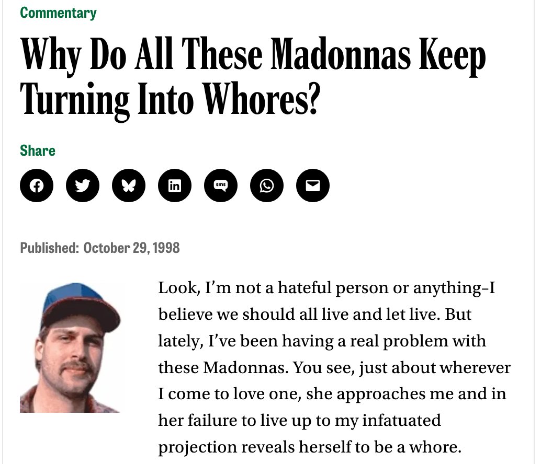541x464 pixels.
Task: Share the article through WhatsApp
Action: click(267, 185)
